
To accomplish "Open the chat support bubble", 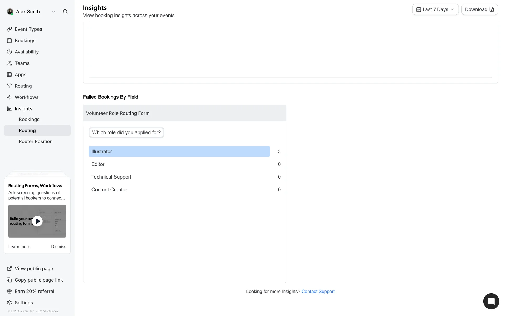I will click(491, 301).
